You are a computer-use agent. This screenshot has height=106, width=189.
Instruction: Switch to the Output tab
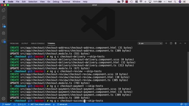point(25,43)
